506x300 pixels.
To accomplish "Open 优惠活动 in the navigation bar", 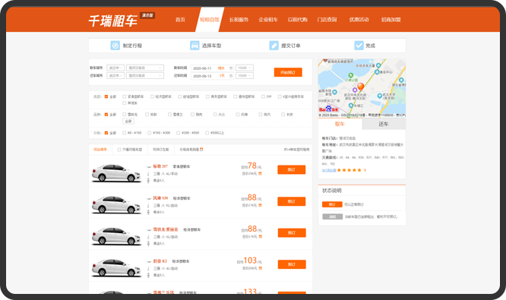I will (359, 20).
